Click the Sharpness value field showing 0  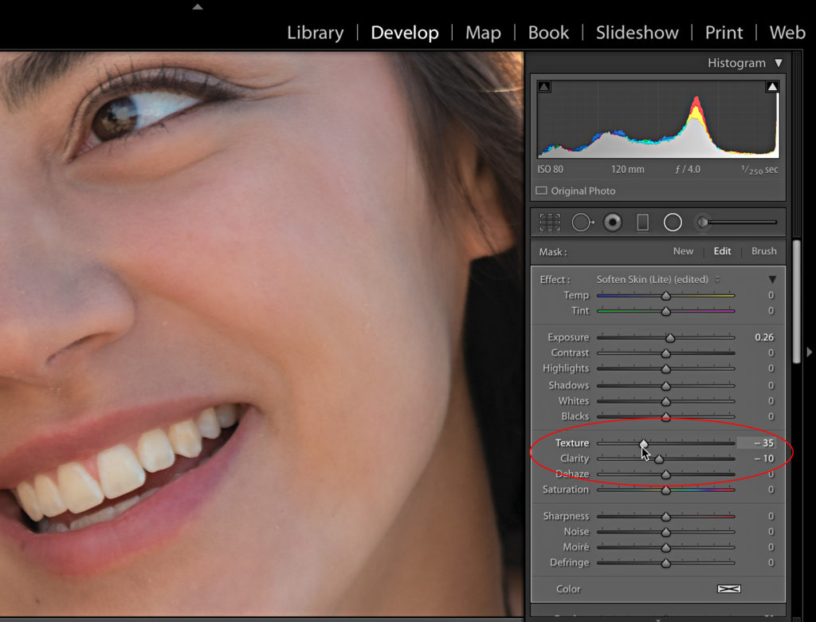click(x=771, y=516)
